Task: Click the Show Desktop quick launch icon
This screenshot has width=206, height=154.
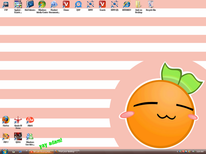Action: point(20,152)
